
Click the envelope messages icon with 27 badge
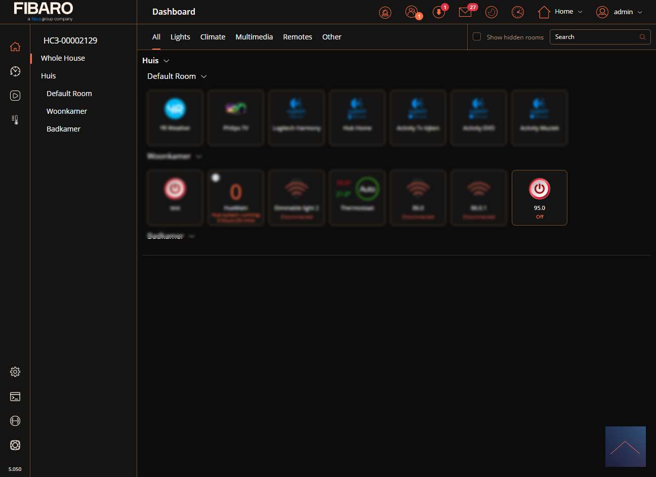point(465,12)
